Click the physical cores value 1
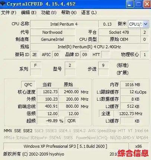 [145, 55]
